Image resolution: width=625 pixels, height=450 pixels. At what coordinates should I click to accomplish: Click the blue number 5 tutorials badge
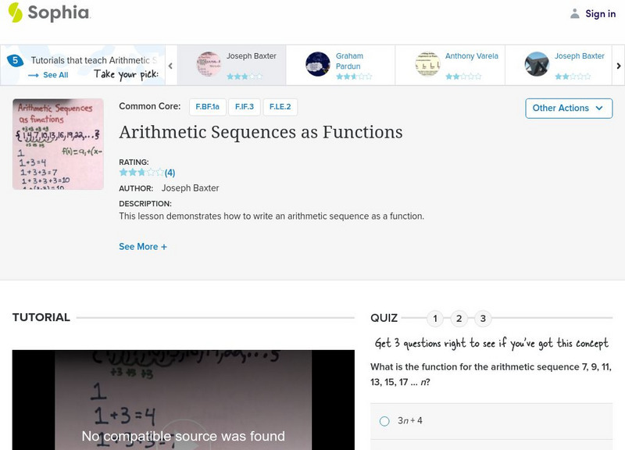[15, 60]
